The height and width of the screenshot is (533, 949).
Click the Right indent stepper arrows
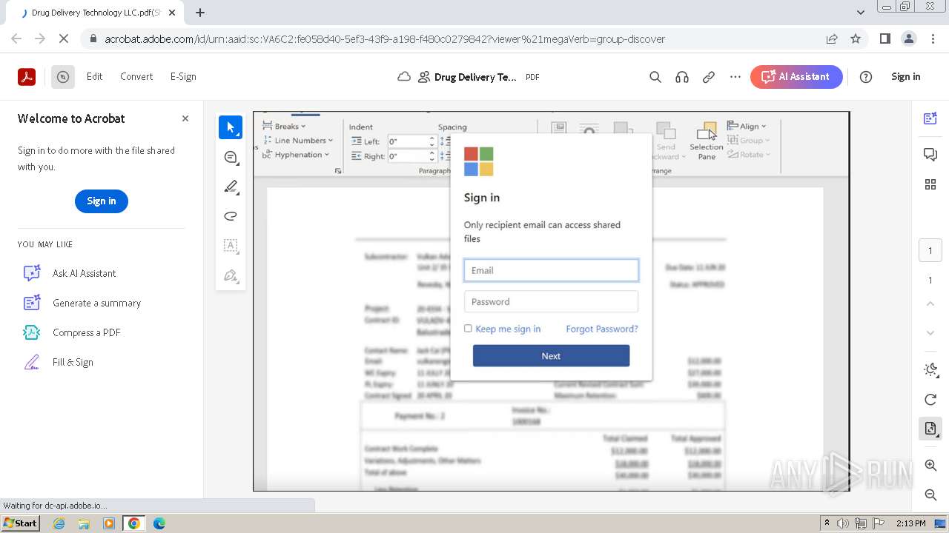click(x=431, y=156)
